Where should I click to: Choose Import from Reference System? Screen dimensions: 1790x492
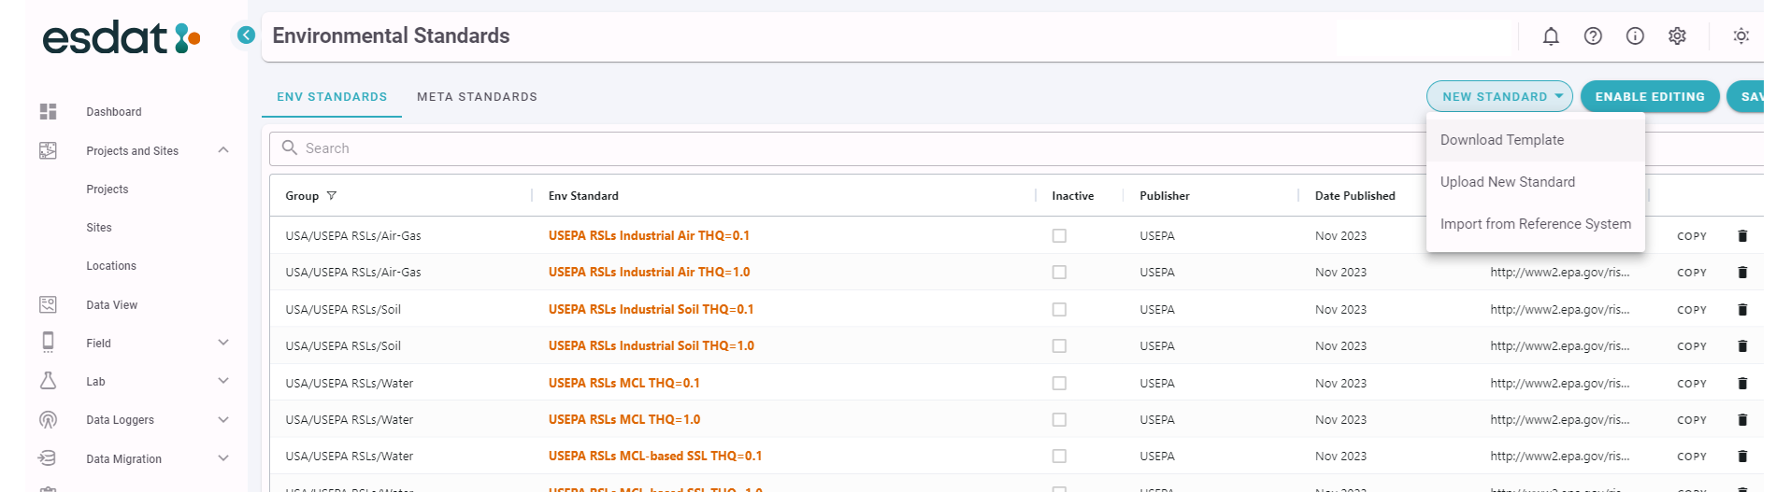(1535, 224)
